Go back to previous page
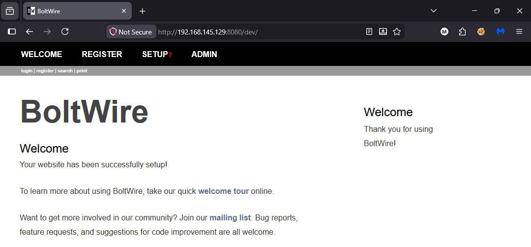The width and height of the screenshot is (531, 247). pos(29,31)
